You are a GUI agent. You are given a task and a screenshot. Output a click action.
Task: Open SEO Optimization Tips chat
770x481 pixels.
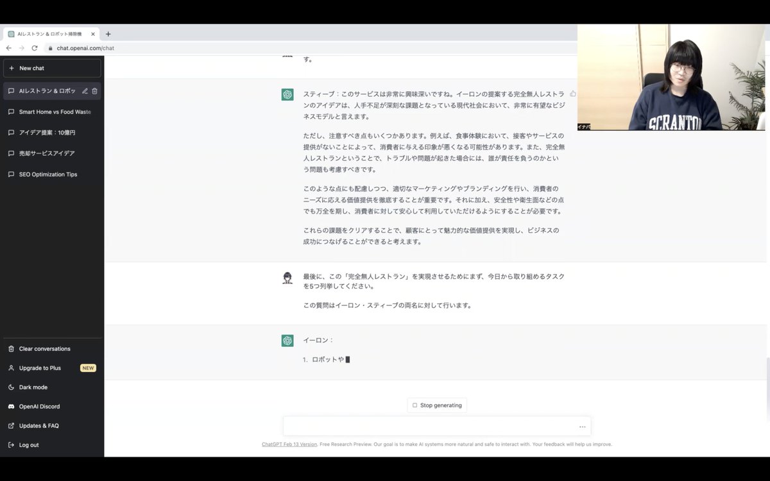52,174
